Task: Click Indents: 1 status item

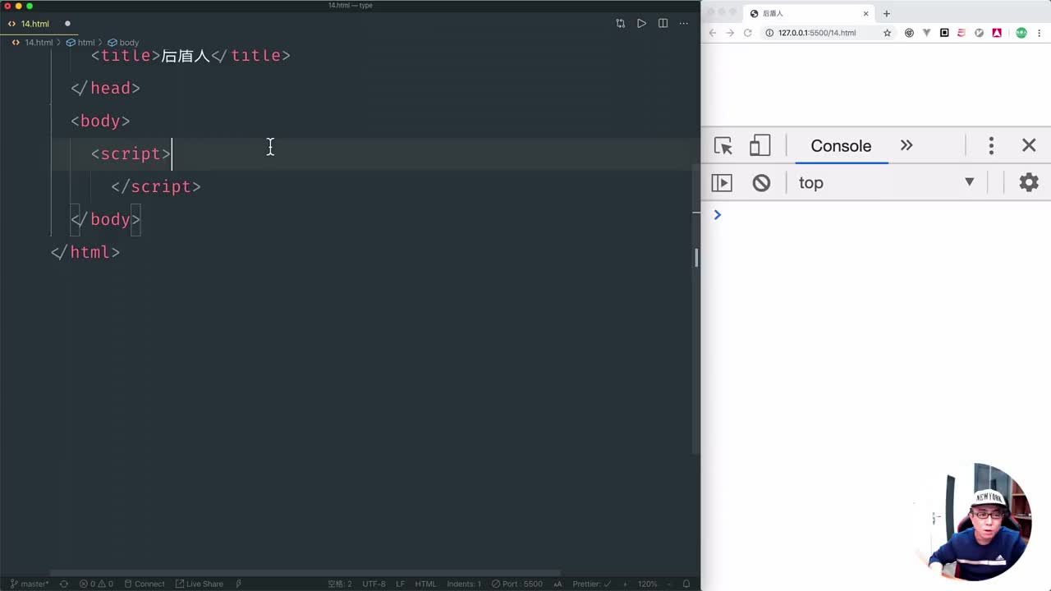Action: tap(464, 584)
